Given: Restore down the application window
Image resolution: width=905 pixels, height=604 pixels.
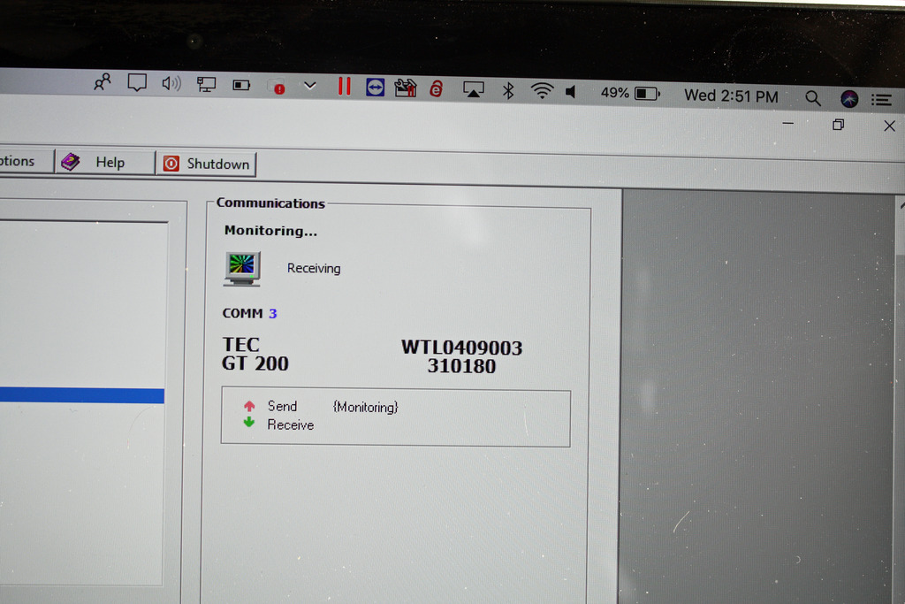Looking at the screenshot, I should [x=838, y=125].
